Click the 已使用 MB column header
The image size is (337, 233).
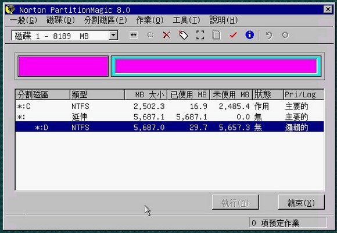click(x=188, y=94)
